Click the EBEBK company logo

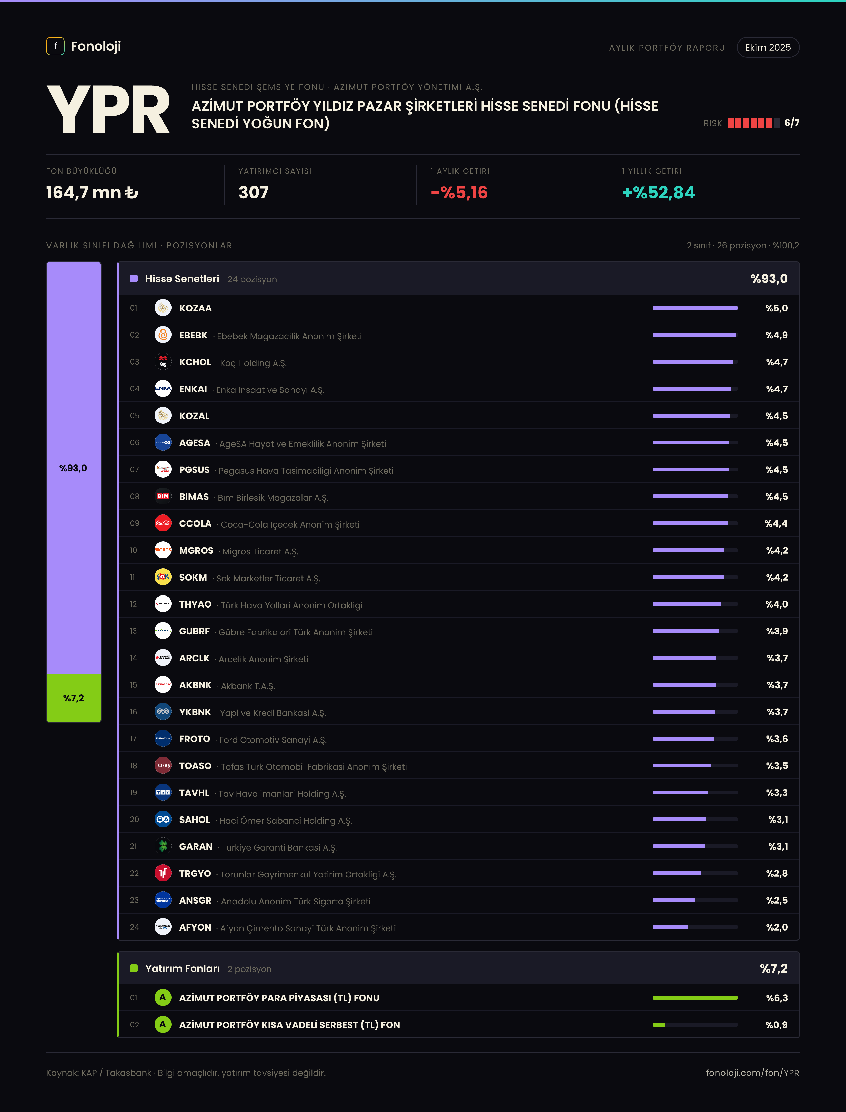(x=163, y=335)
